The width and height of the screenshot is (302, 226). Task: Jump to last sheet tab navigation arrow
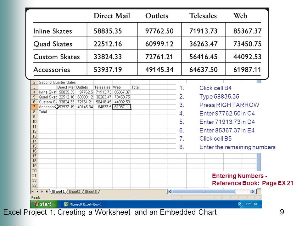(x=47, y=191)
